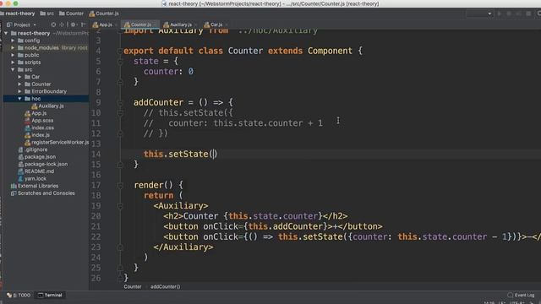Open the TODO tool window
This screenshot has height=304, width=541.
coord(19,295)
